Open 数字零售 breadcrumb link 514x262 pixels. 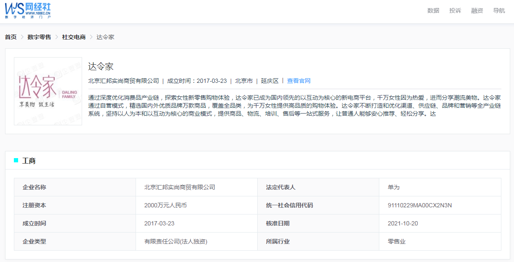click(x=39, y=37)
